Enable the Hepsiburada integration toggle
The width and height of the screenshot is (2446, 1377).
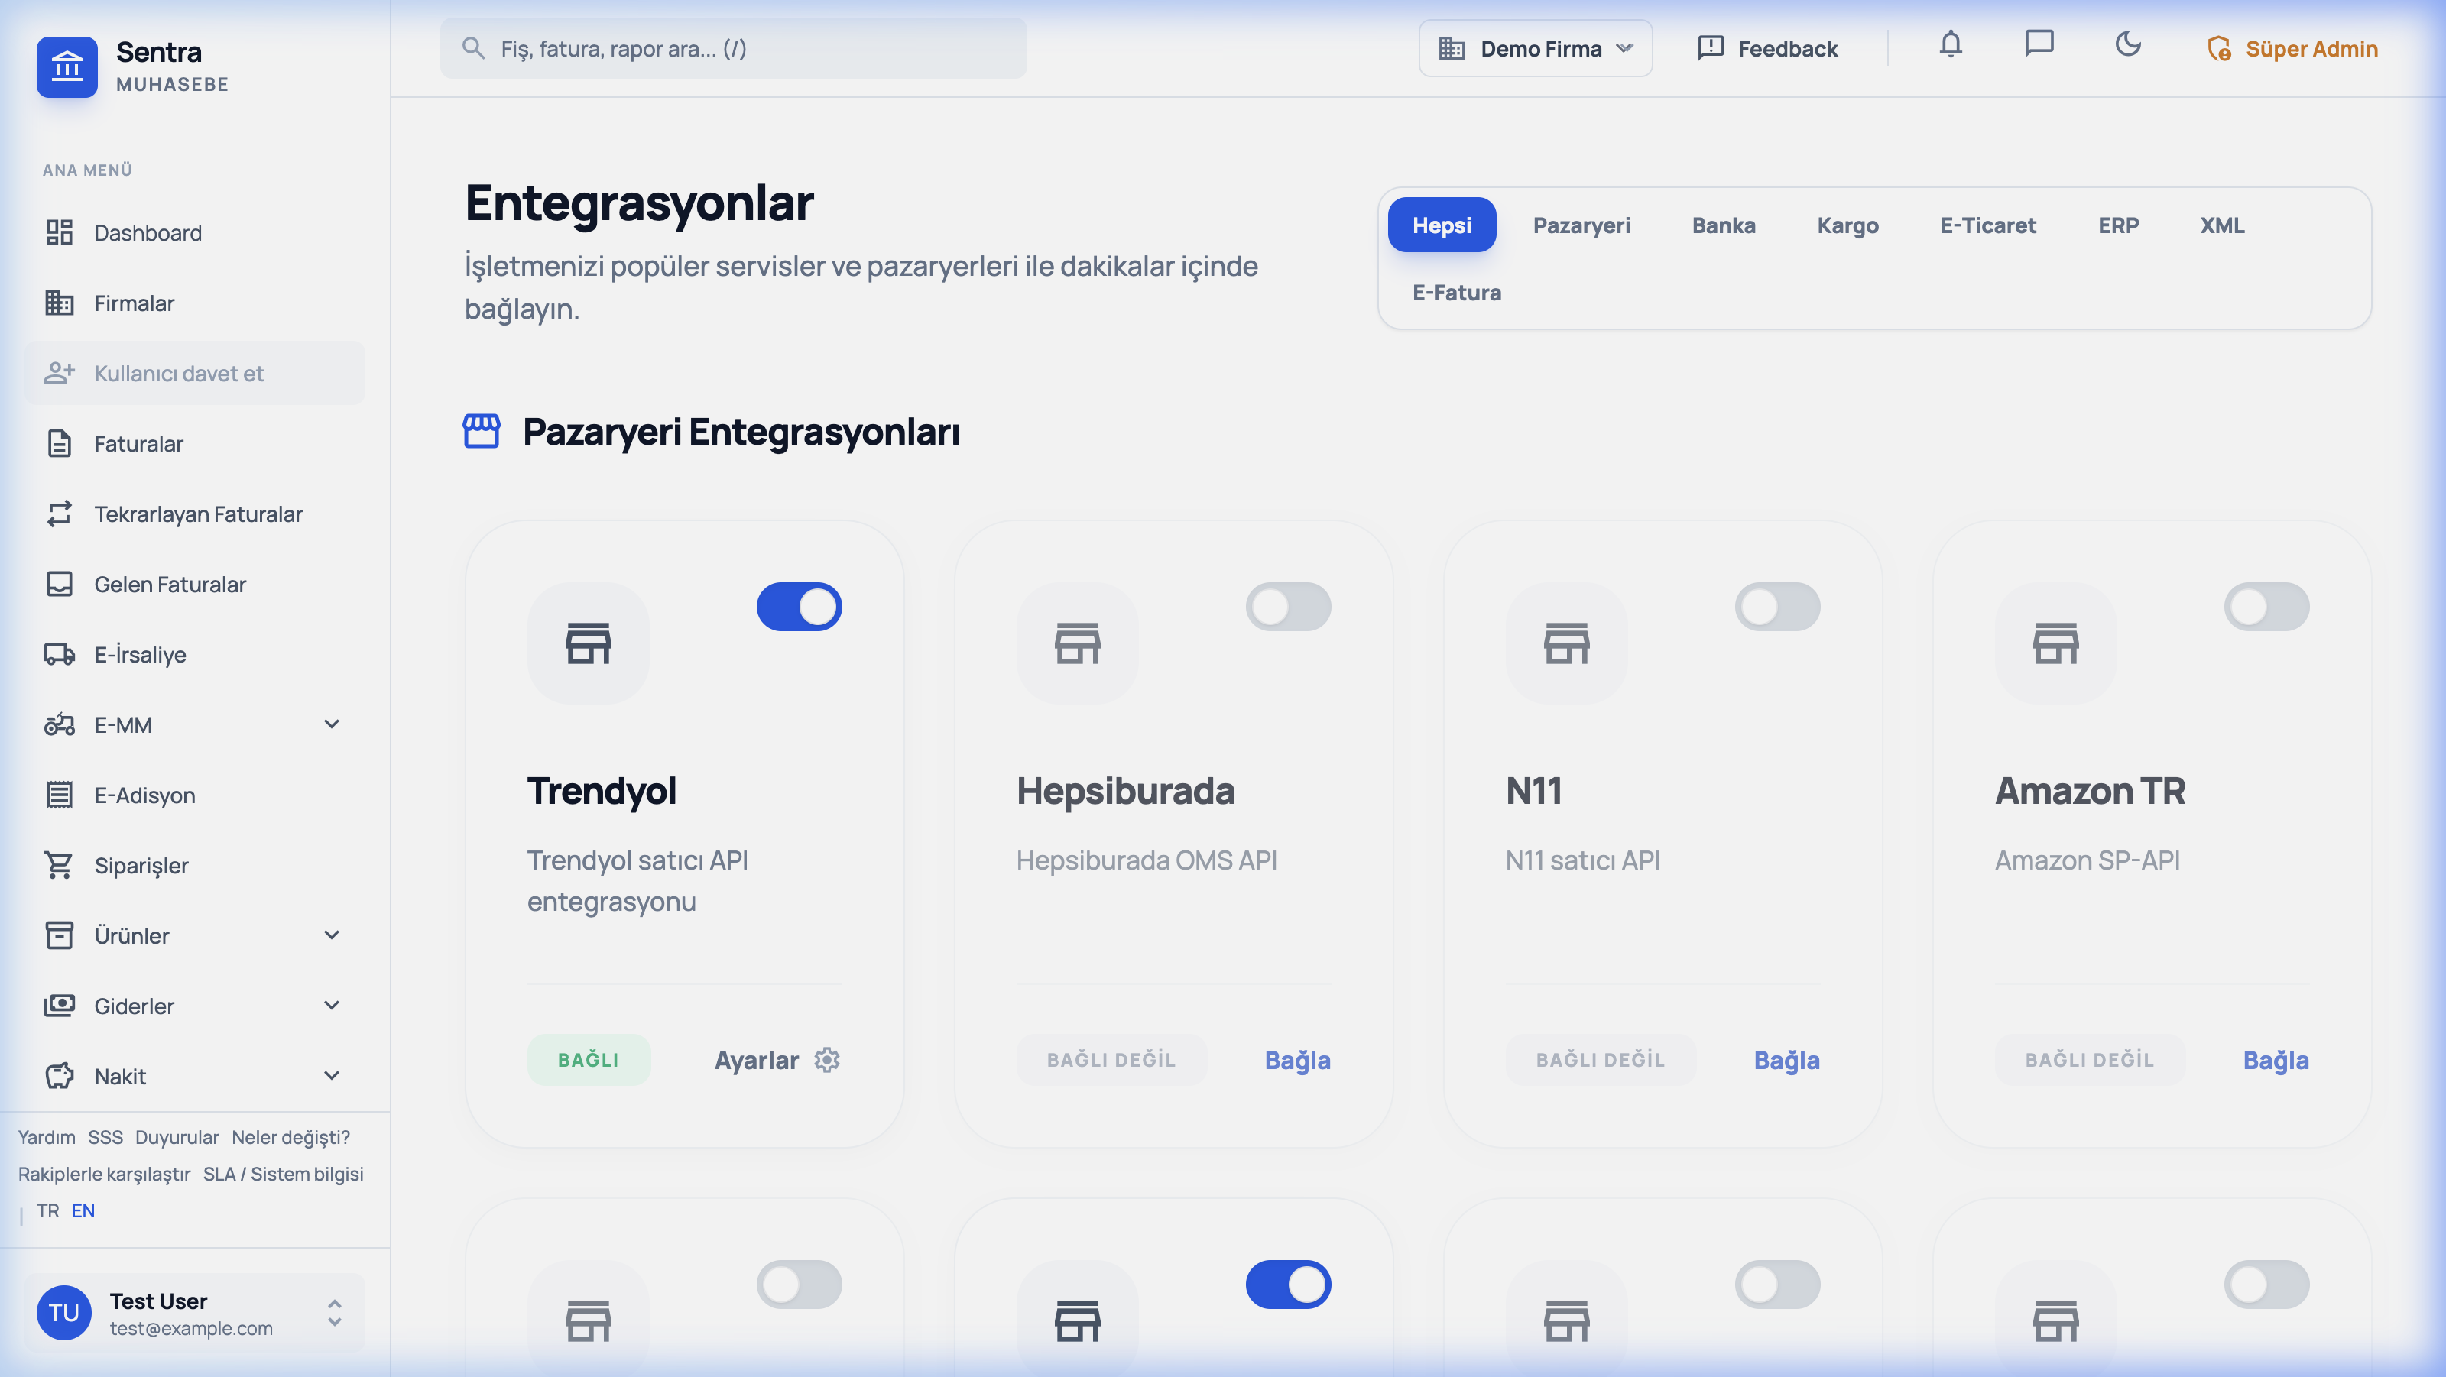[x=1287, y=607]
